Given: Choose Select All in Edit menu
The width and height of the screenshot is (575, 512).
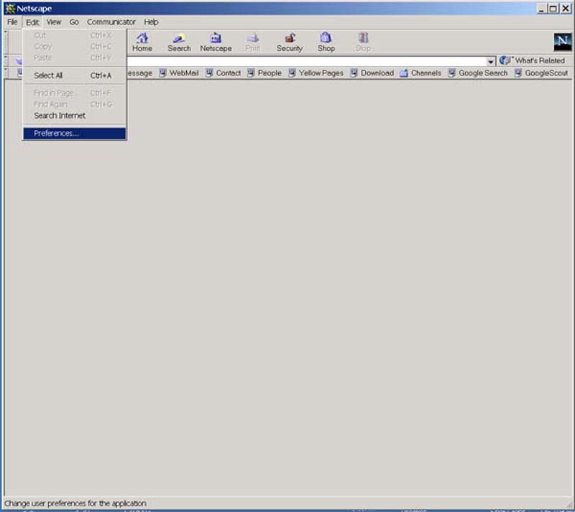Looking at the screenshot, I should pos(75,76).
